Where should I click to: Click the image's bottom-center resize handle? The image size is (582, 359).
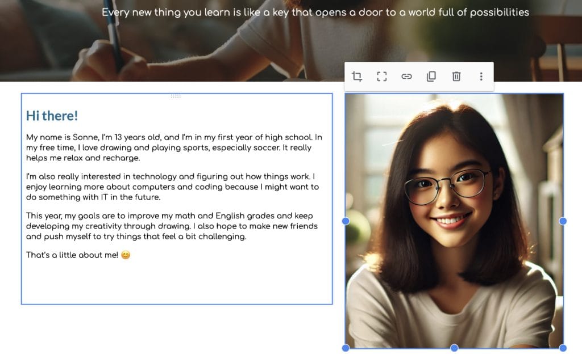pos(454,348)
